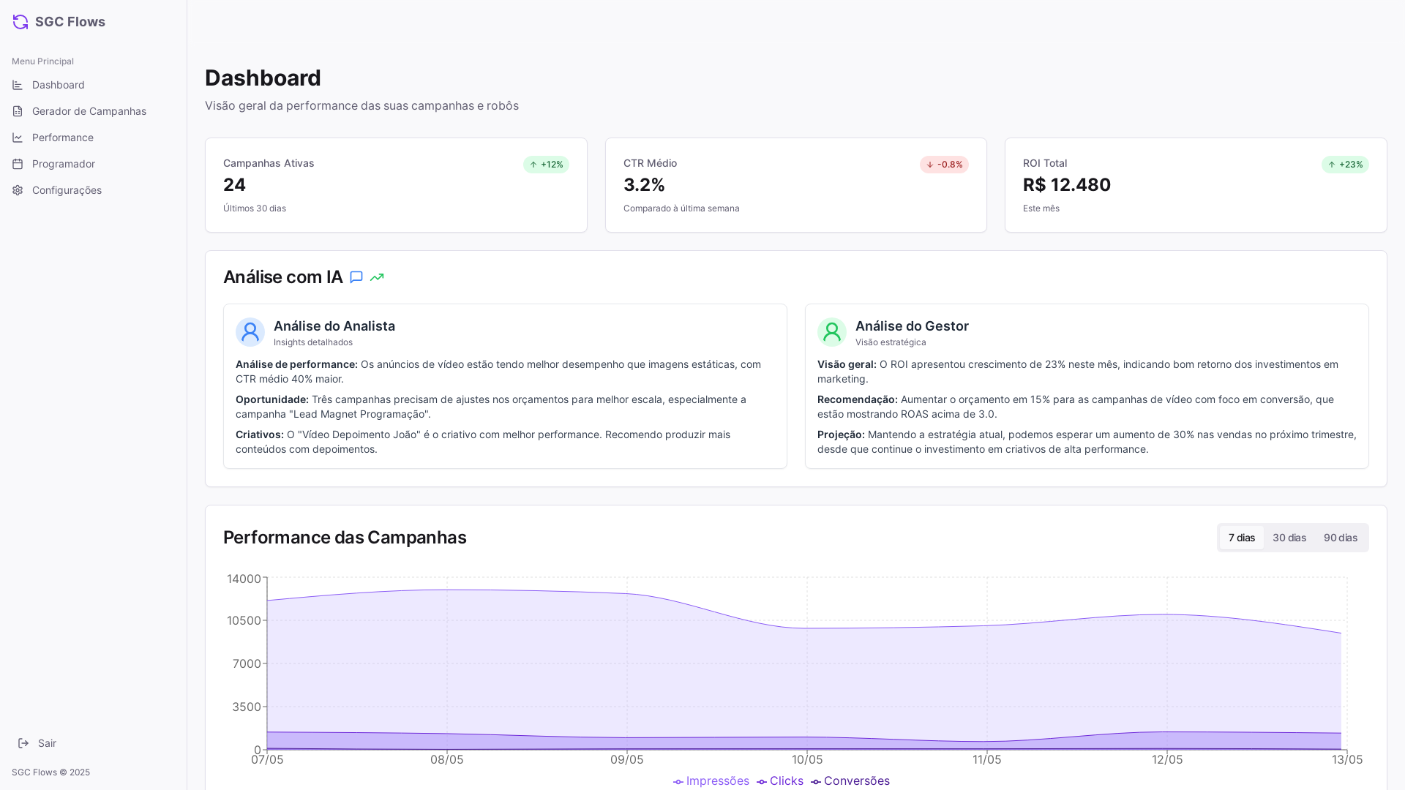Switch chart to 90 dias
This screenshot has width=1405, height=790.
[1340, 538]
